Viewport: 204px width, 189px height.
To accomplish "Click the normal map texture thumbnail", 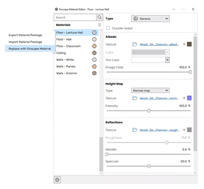I will point(189,98).
